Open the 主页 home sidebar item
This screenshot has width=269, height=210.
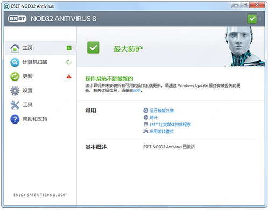pos(40,48)
